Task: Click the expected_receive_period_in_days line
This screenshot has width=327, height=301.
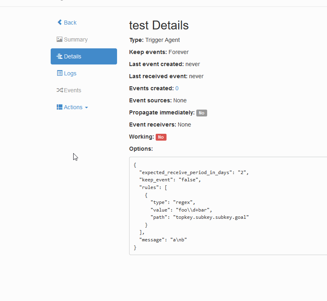Action: (194, 172)
